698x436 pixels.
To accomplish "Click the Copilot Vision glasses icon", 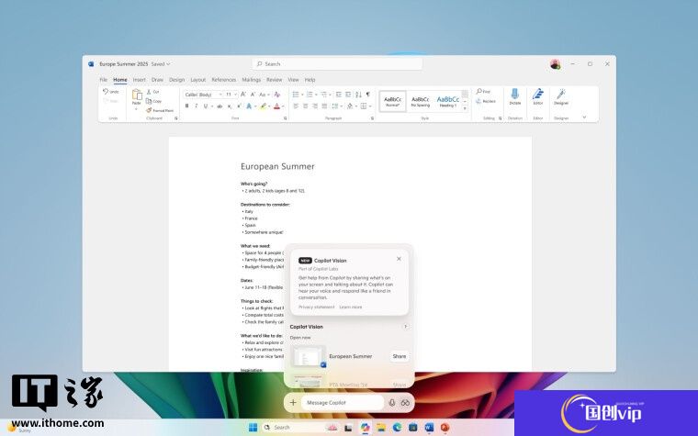I will (405, 403).
